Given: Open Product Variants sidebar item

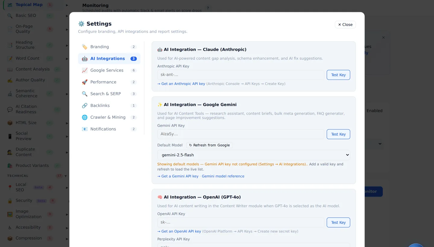Looking at the screenshot, I should point(32,166).
